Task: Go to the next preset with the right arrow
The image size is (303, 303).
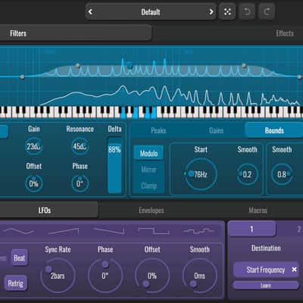Action: [211, 11]
